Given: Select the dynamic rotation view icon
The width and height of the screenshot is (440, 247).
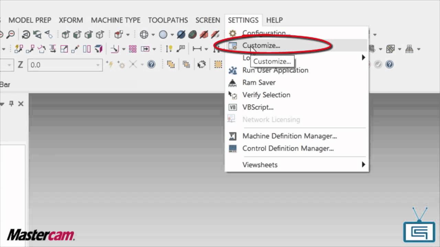Looking at the screenshot, I should click(x=26, y=34).
